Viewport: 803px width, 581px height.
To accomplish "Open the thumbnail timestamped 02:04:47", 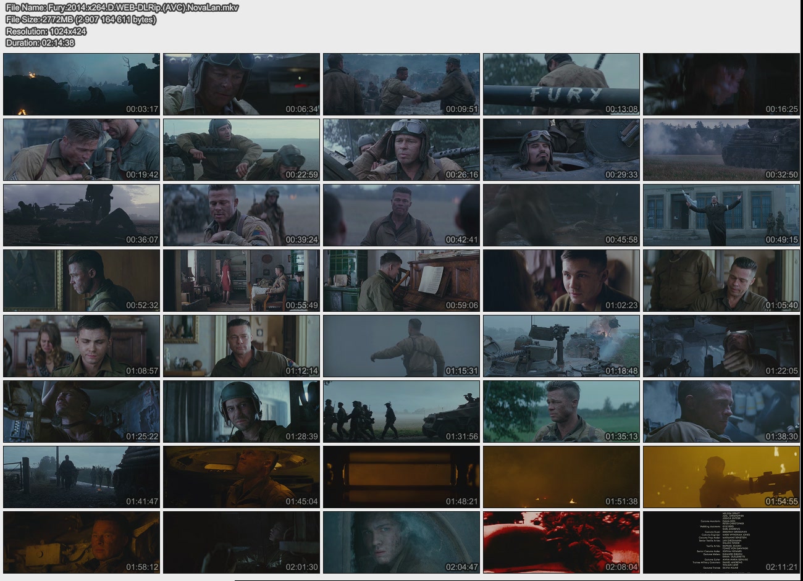I will 401,542.
